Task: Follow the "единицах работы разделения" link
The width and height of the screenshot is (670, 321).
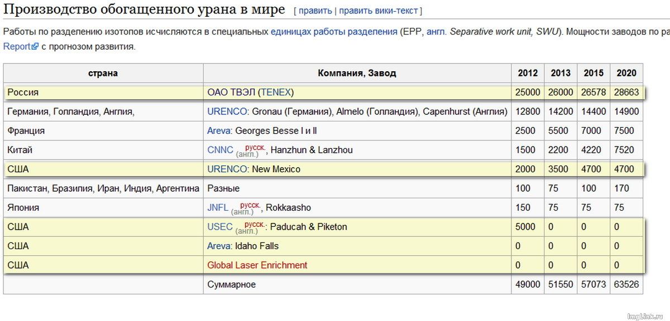Action: click(x=334, y=32)
